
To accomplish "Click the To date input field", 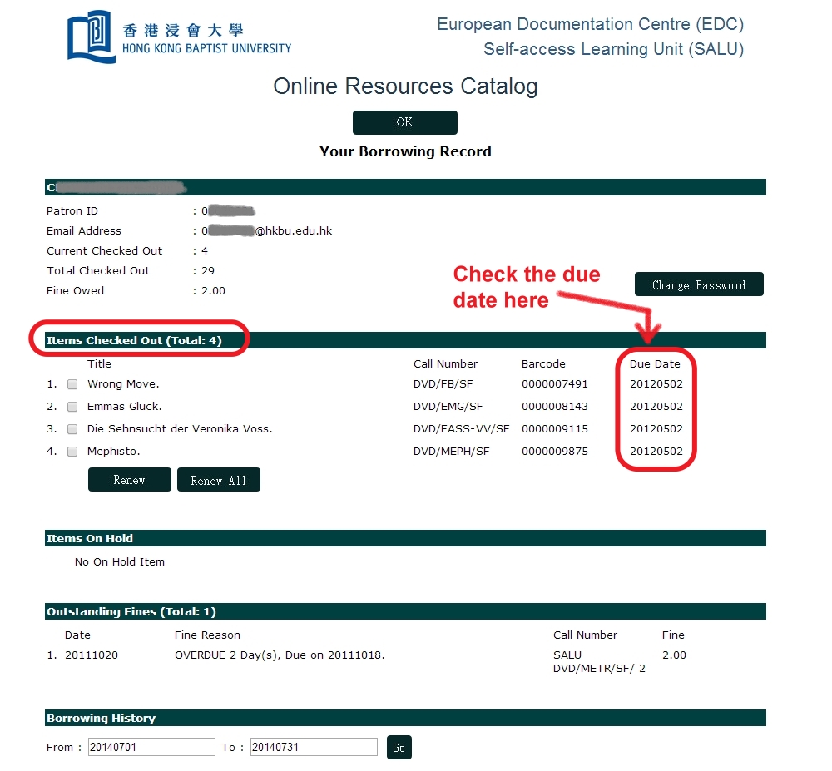I will click(314, 747).
